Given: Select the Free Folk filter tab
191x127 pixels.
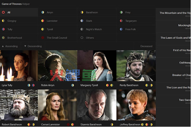Looking at the screenshot, I should click(136, 29).
